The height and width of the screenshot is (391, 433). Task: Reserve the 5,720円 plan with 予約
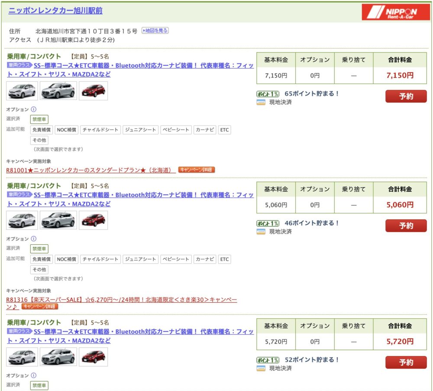coord(406,362)
